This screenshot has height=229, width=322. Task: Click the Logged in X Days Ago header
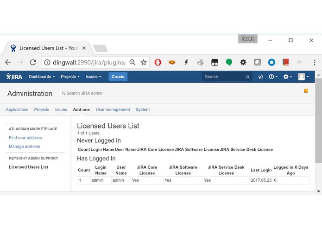tap(291, 170)
